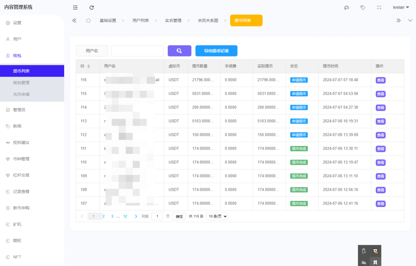
Task: Sort table by ID column arrows
Action: pos(89,66)
